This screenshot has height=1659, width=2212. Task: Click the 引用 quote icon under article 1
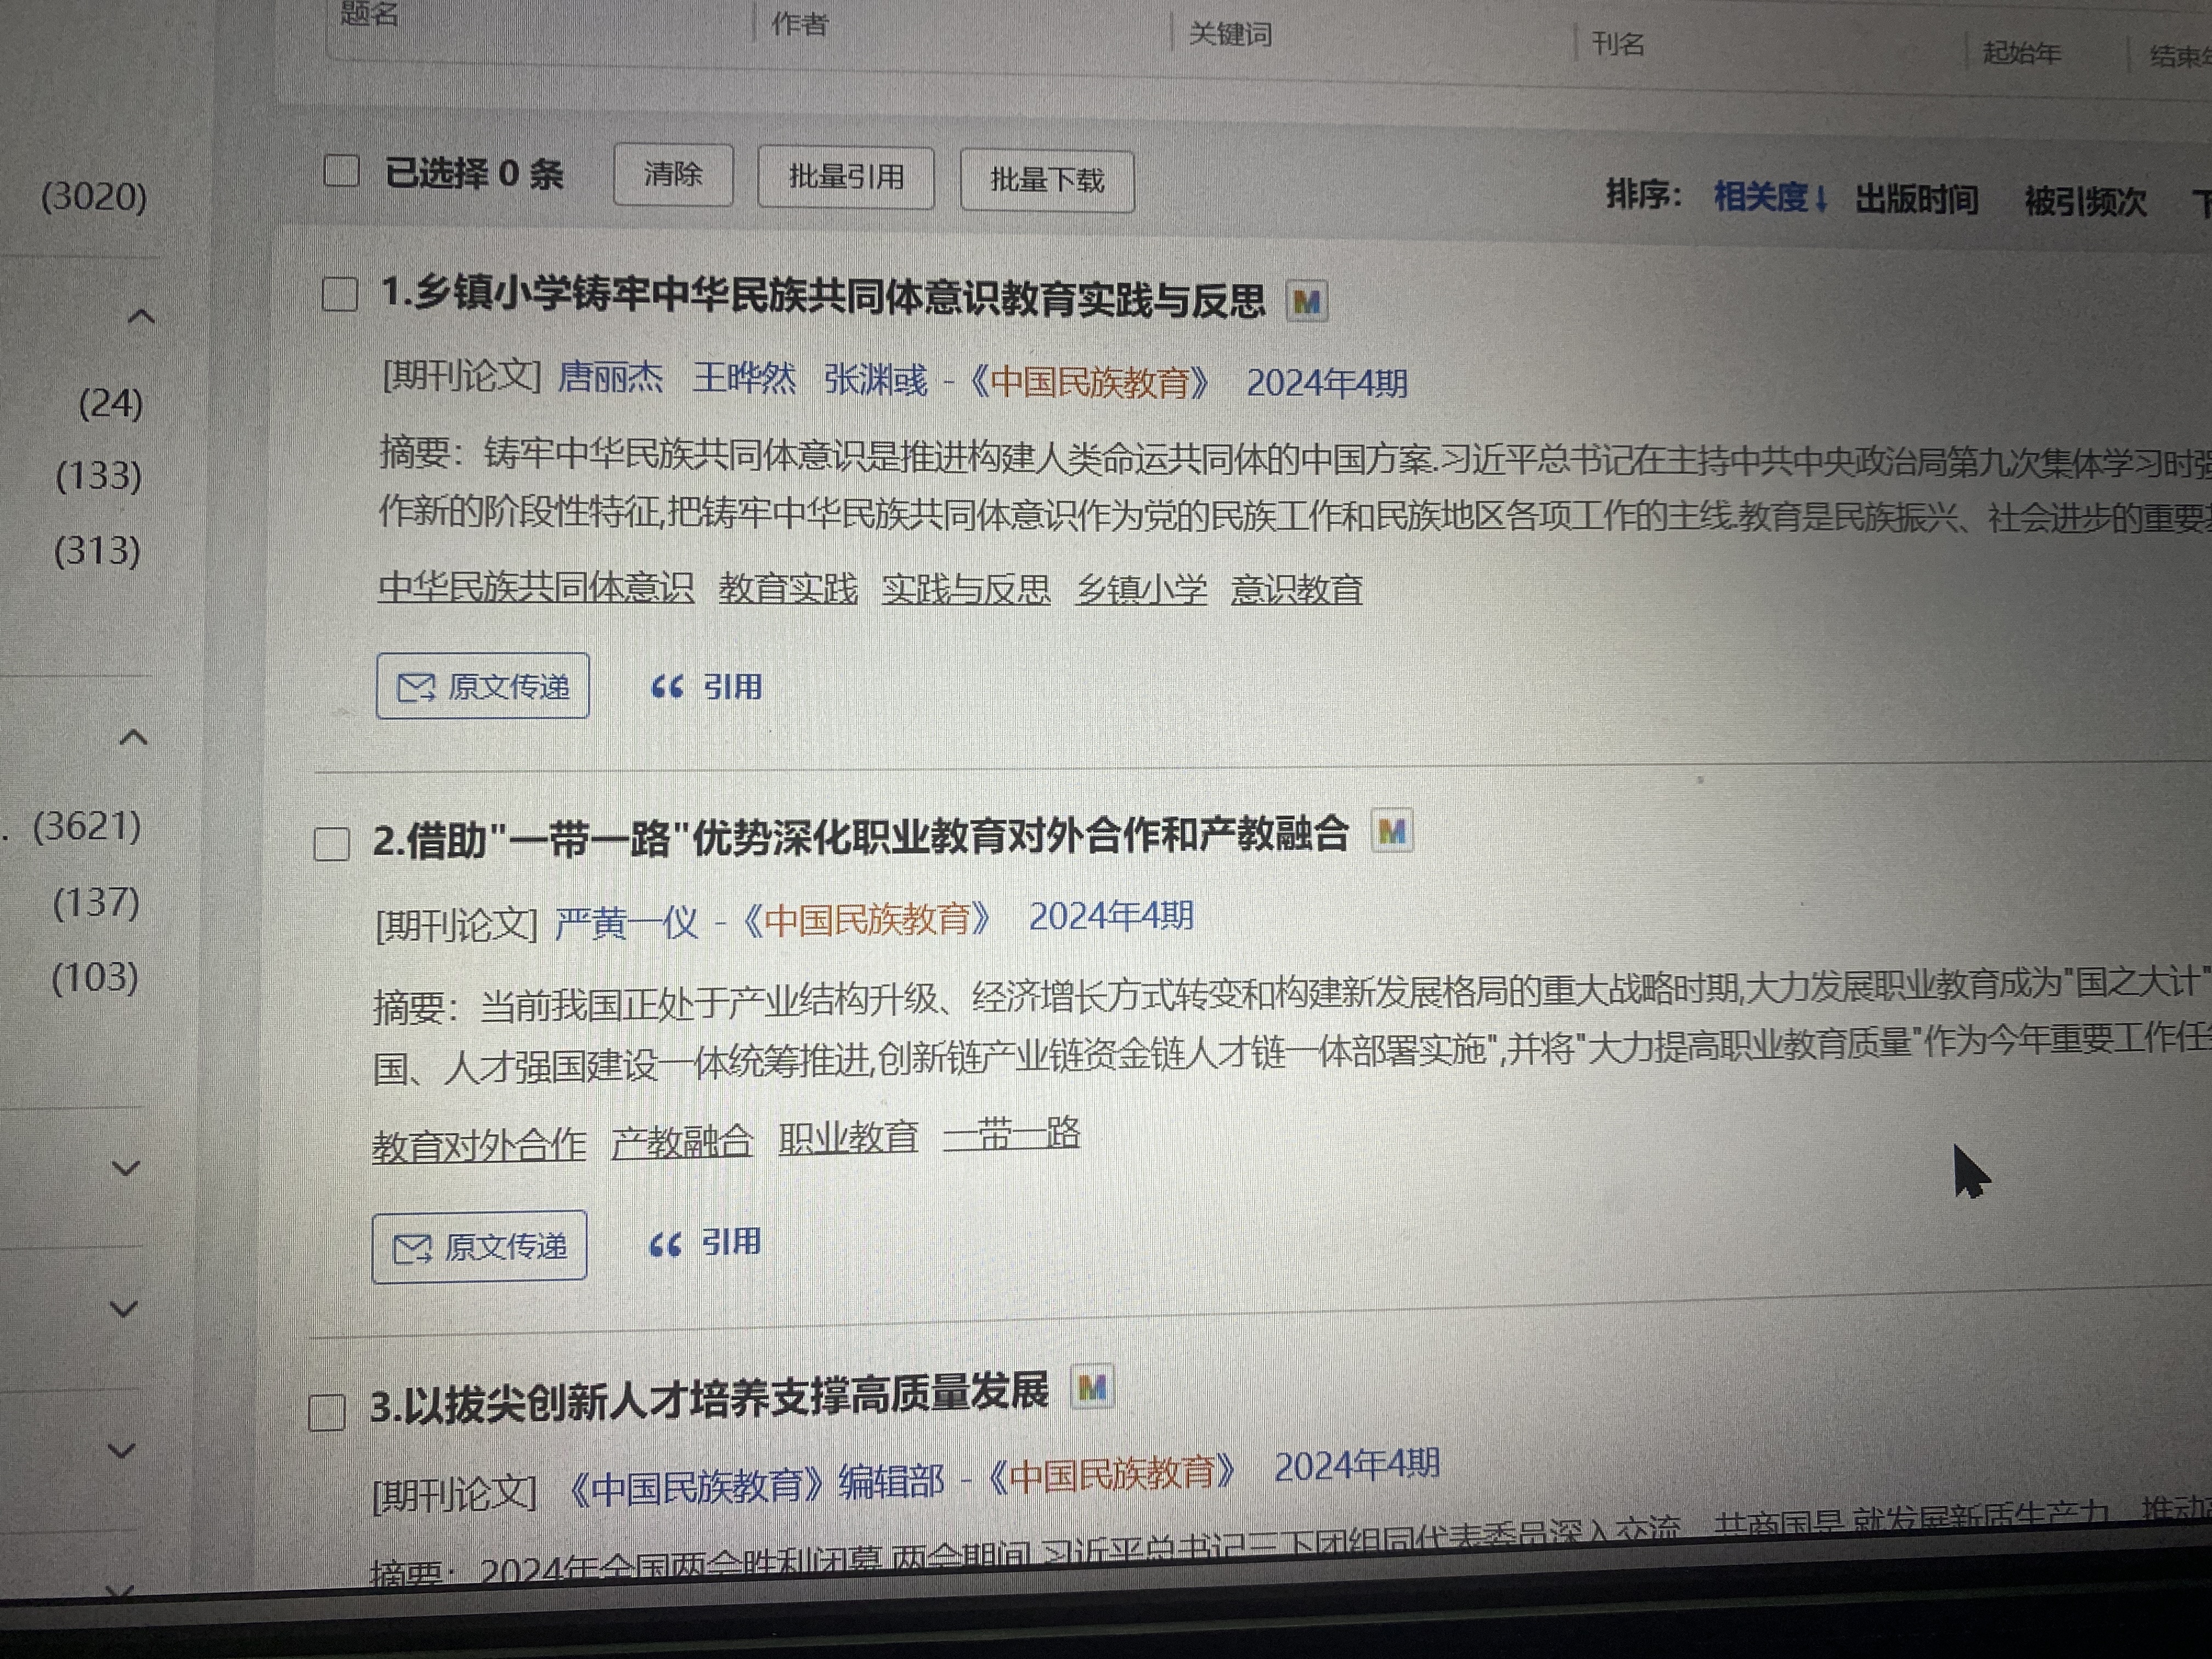pos(667,687)
